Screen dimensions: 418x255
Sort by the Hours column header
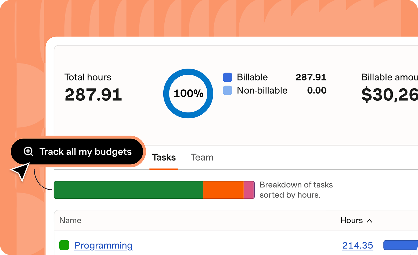coord(351,221)
